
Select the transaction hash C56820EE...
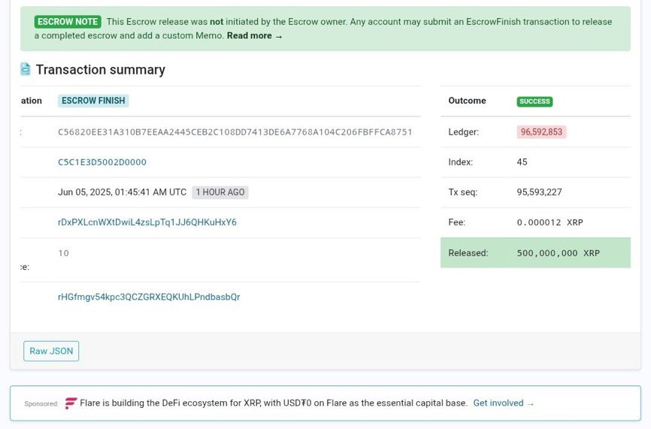pos(235,132)
